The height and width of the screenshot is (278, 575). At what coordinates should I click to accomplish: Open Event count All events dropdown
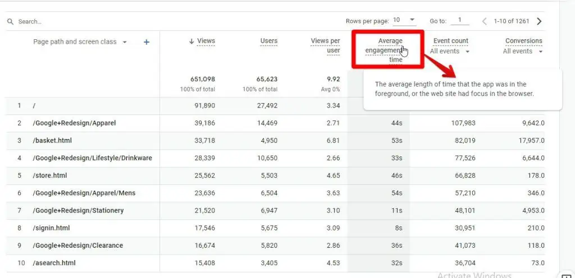click(x=450, y=51)
